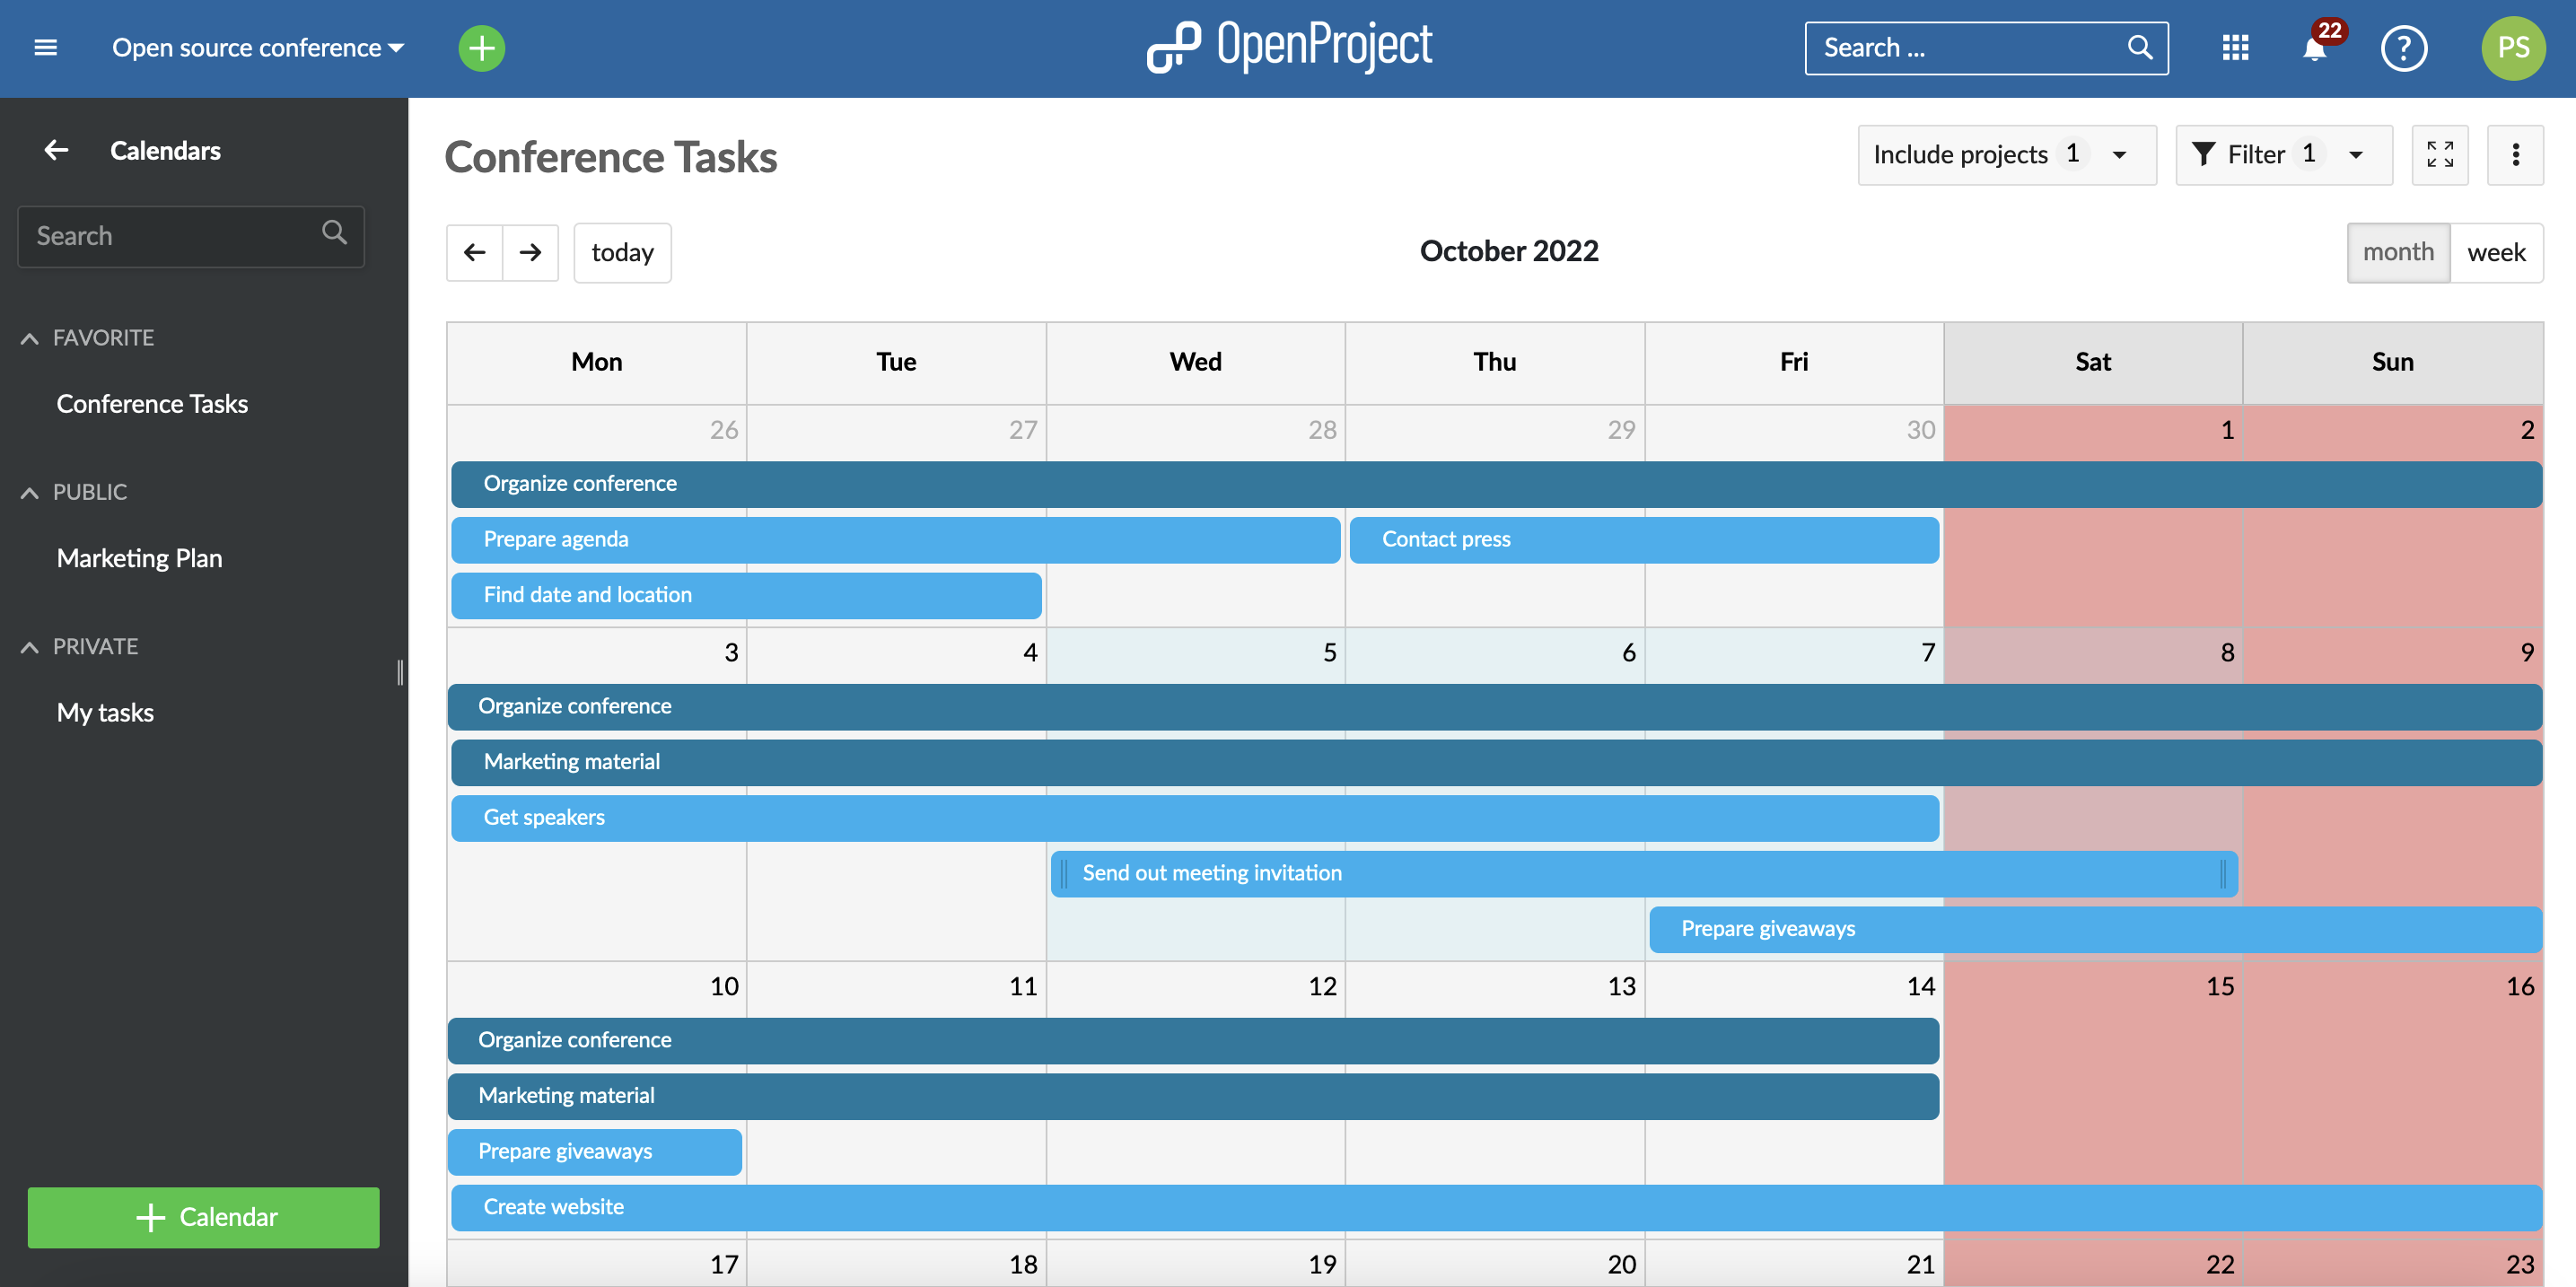
Task: Navigate to previous month arrow
Action: click(x=475, y=251)
